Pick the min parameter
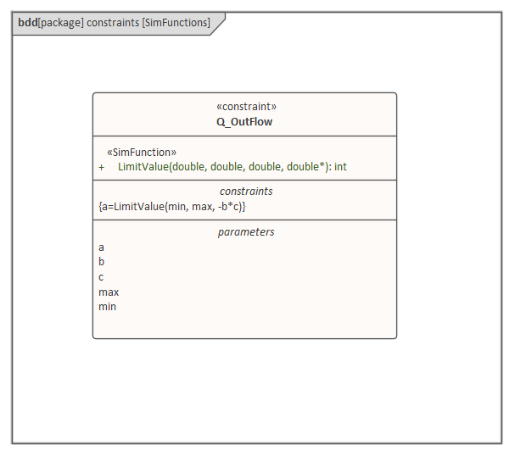Image resolution: width=515 pixels, height=456 pixels. 108,307
